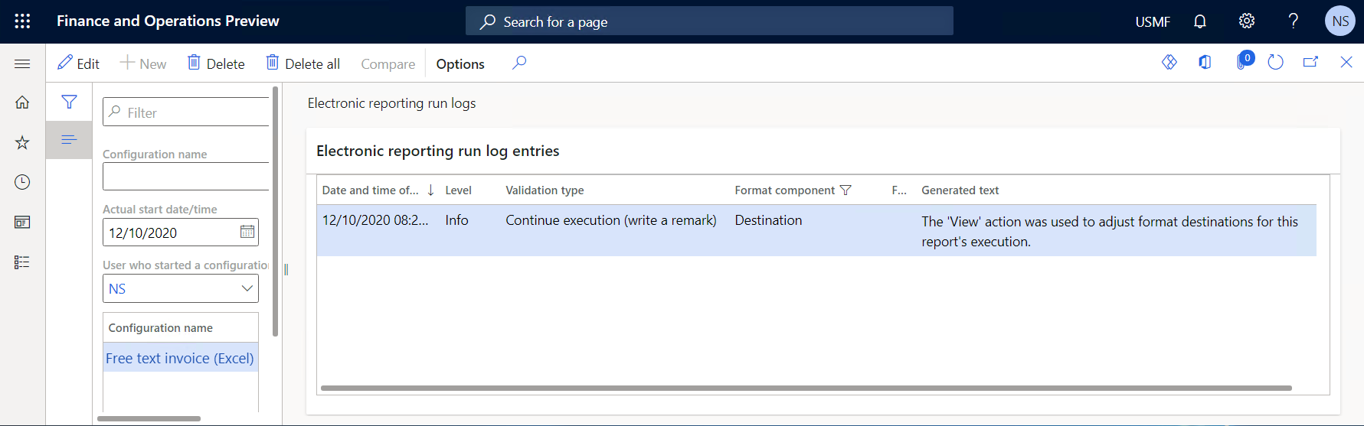Click the Validation type column header
This screenshot has width=1364, height=426.
545,190
